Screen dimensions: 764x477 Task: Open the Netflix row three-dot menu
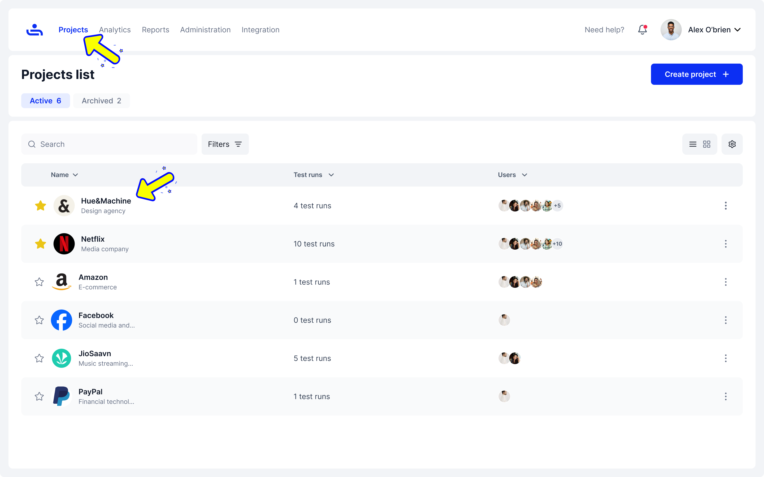[x=726, y=244]
